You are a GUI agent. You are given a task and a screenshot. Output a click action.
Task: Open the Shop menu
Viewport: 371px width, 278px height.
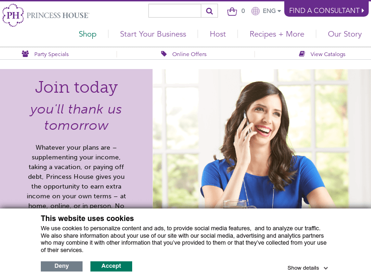pos(88,34)
